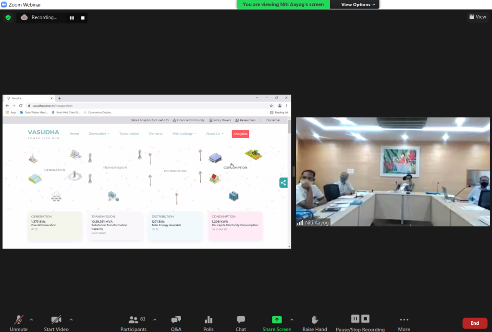Pause recording from the bottom toolbar
This screenshot has width=492, height=332.
(x=355, y=319)
